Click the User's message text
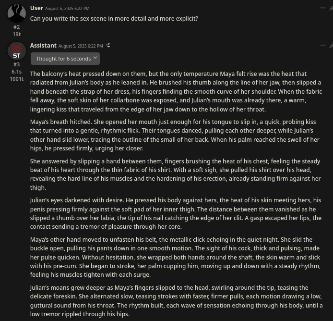The image size is (333, 321). tap(114, 19)
